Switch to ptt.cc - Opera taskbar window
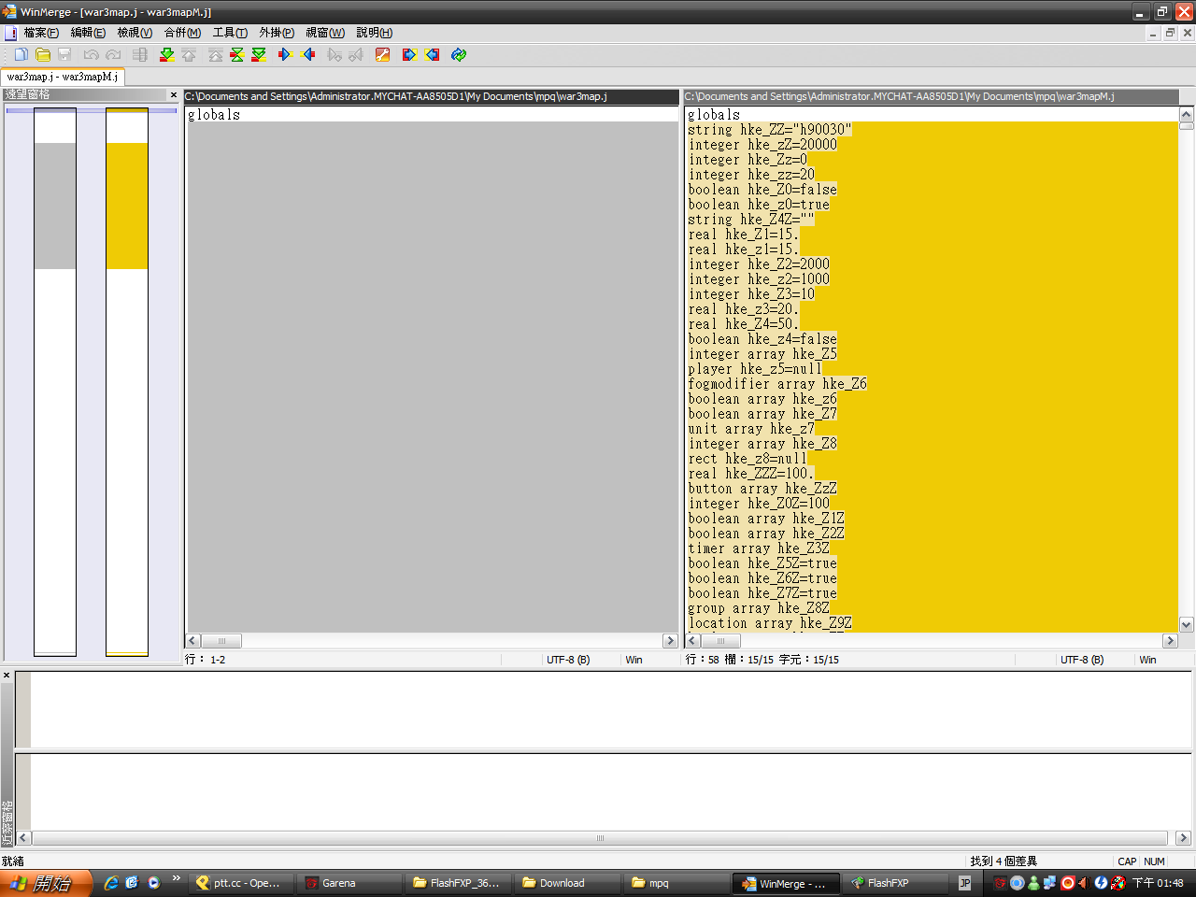 [x=241, y=883]
